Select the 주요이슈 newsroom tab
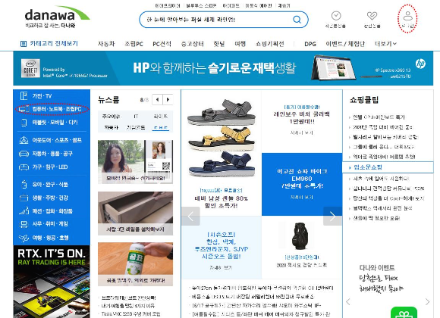Viewport: 440px width, 318px height. (111, 117)
